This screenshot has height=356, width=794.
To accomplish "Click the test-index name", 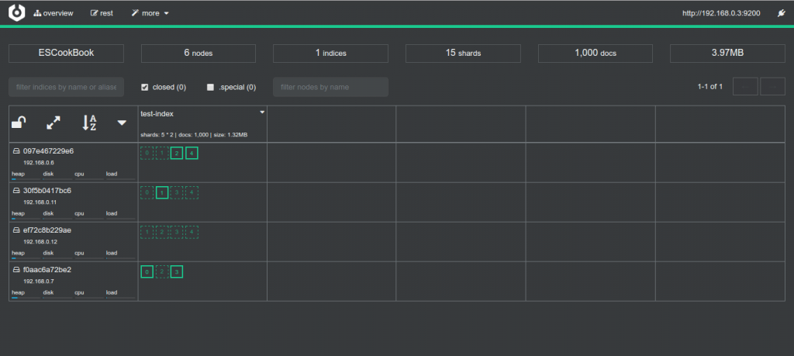I will [157, 114].
